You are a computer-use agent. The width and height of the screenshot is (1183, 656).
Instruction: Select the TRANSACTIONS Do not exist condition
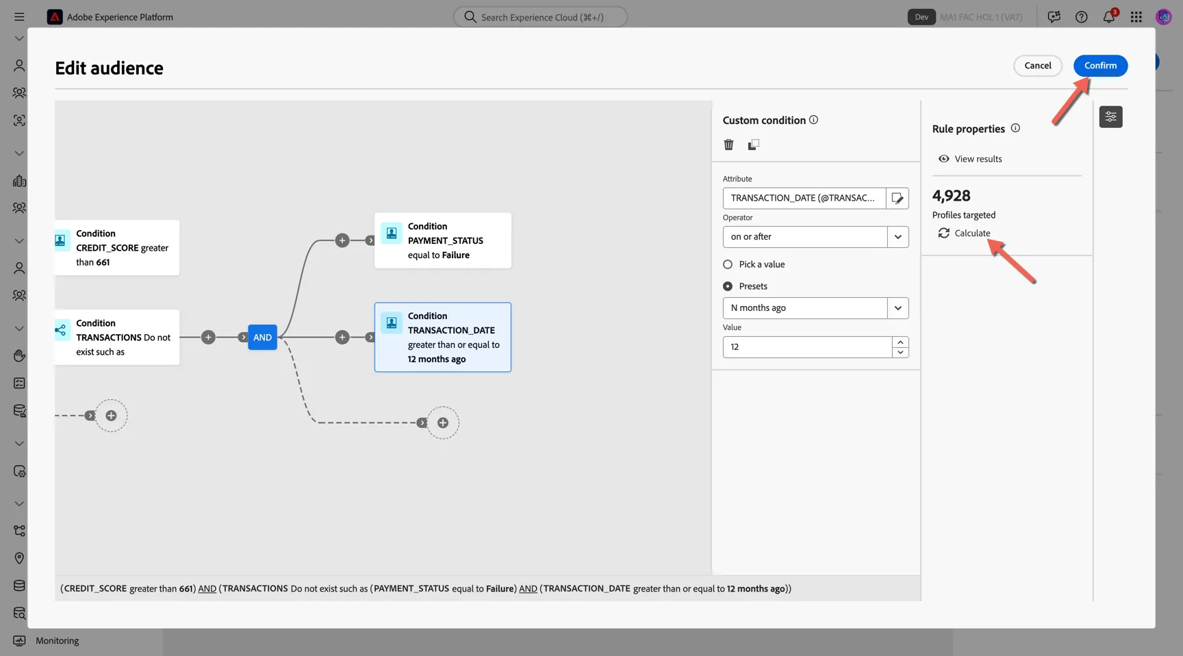(117, 337)
